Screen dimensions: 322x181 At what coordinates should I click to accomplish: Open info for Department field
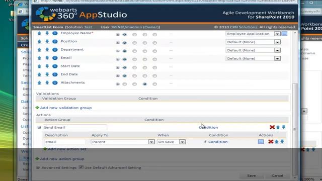55,50
